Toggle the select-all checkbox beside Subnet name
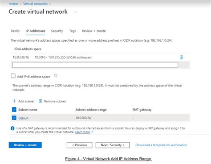211x164 pixels. (14, 109)
